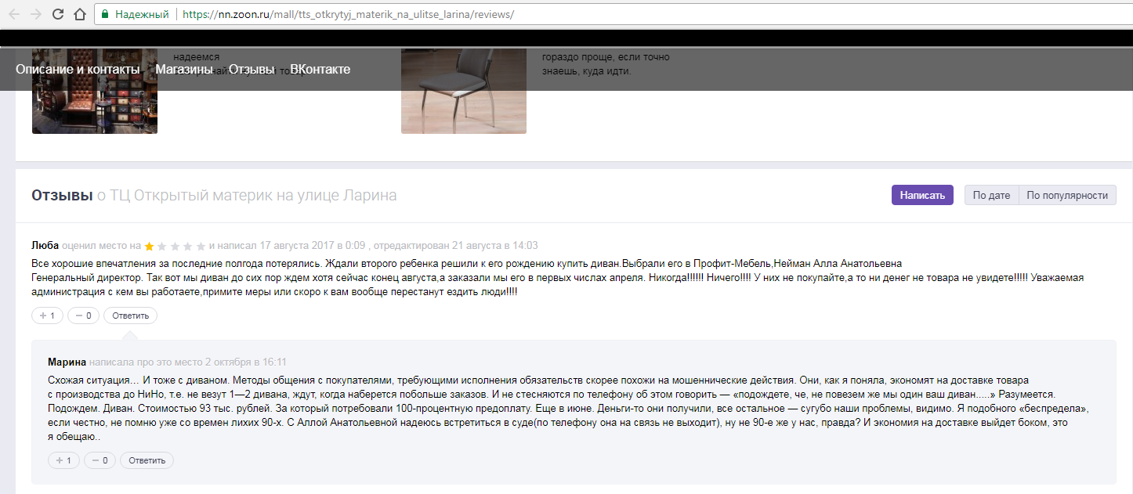This screenshot has width=1133, height=494.
Task: Click the text отредактирован 21 августа в 14:03
Action: point(457,246)
